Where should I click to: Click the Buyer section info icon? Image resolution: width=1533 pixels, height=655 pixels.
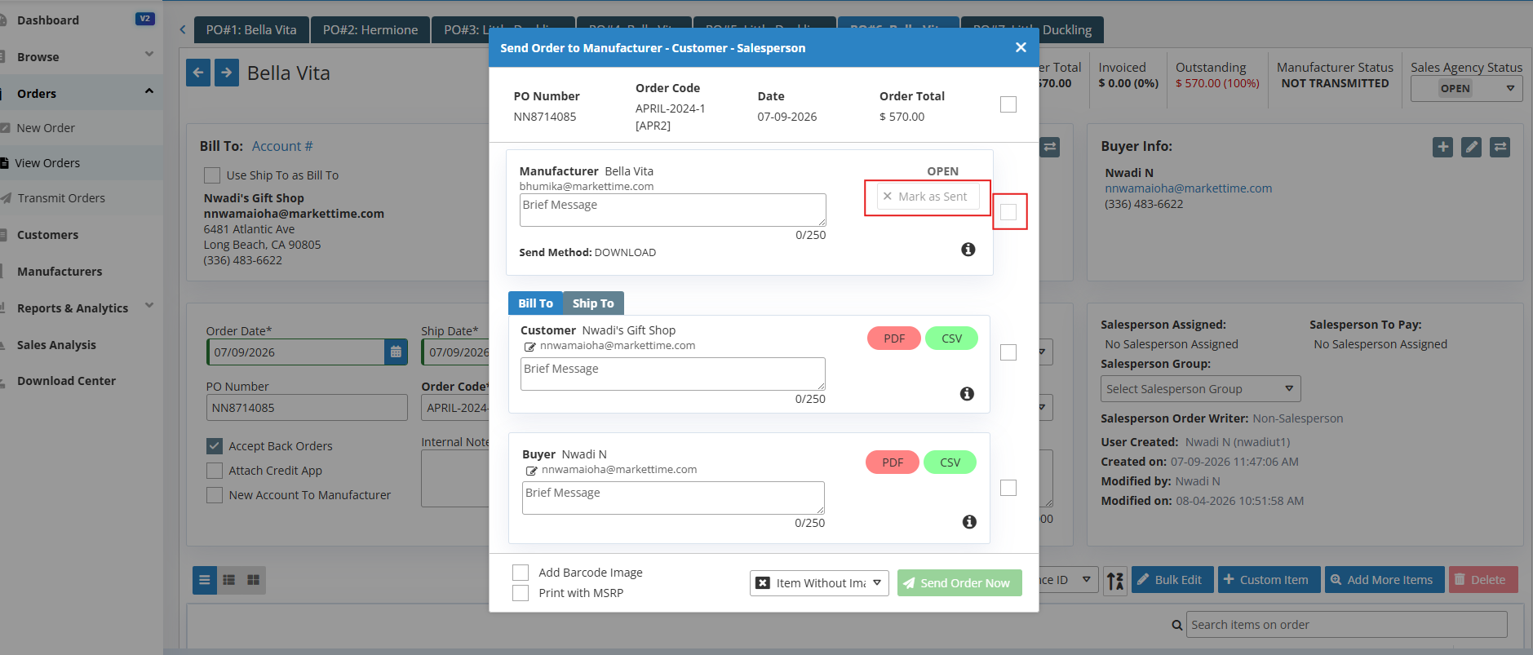coord(969,522)
